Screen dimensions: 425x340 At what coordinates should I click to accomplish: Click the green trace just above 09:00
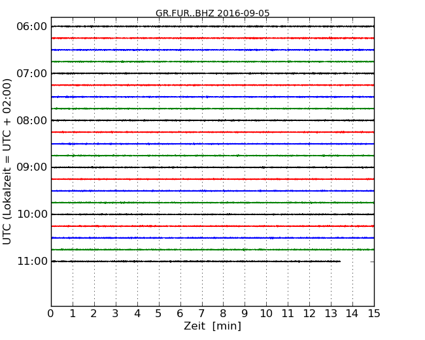tap(212, 156)
